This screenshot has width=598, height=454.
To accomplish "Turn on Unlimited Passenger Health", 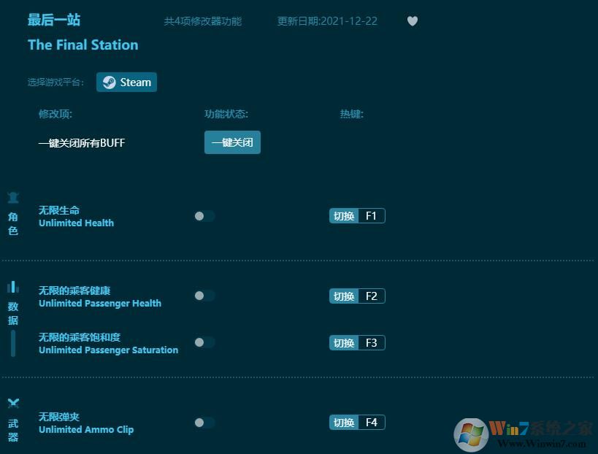I will [204, 296].
